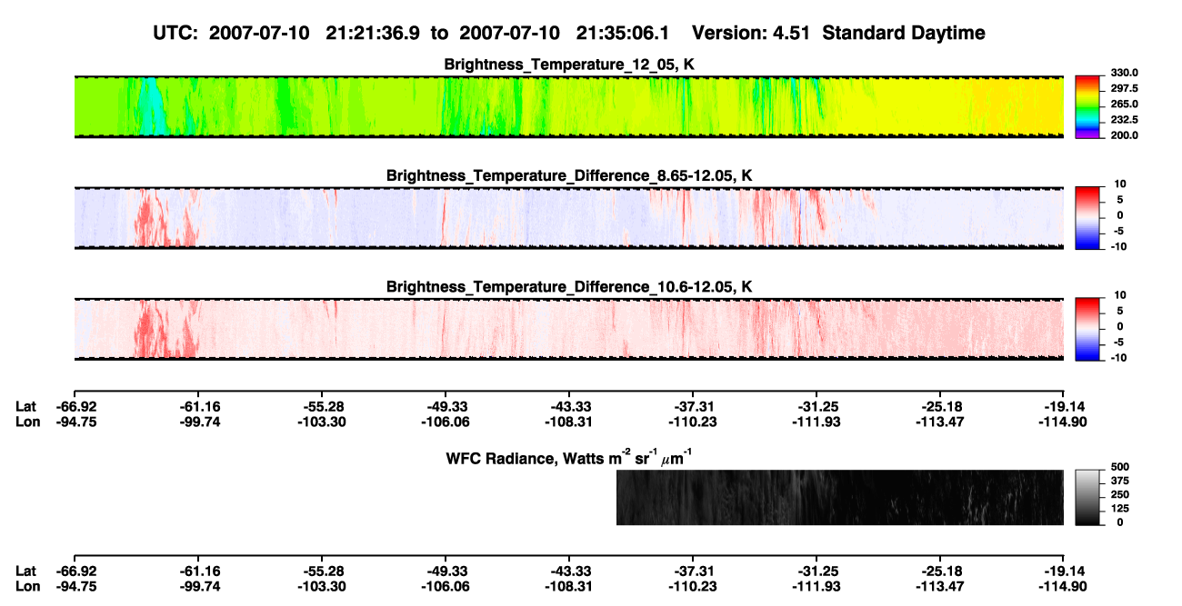Image resolution: width=1182 pixels, height=606 pixels.
Task: Click upper axis latitude value -31.25
Action: point(816,406)
